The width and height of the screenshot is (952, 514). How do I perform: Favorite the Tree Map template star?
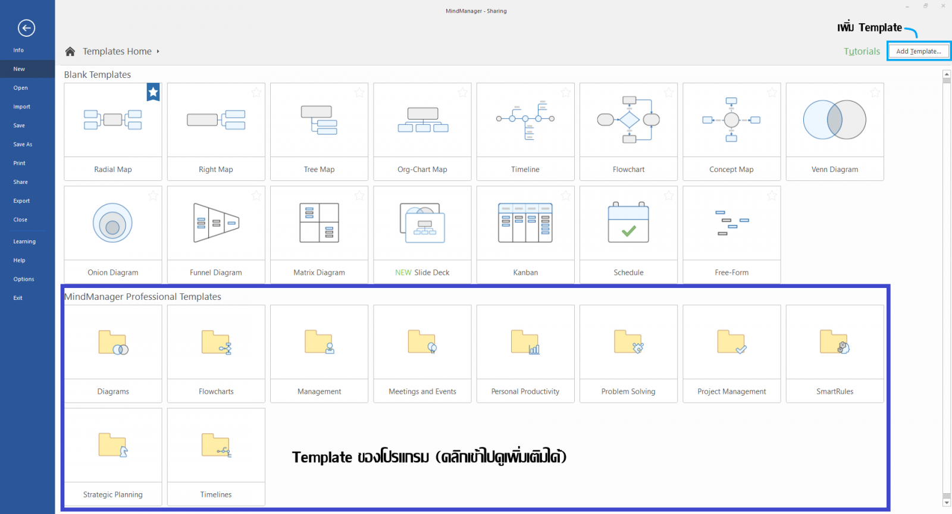(359, 92)
